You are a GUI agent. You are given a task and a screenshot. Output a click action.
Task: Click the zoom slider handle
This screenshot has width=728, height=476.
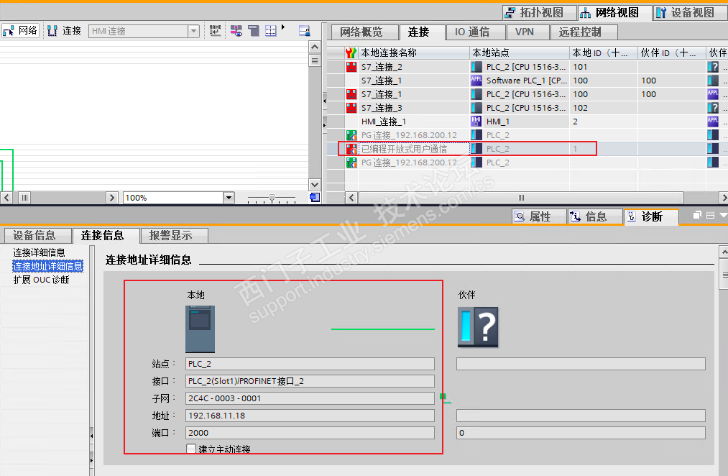click(272, 198)
